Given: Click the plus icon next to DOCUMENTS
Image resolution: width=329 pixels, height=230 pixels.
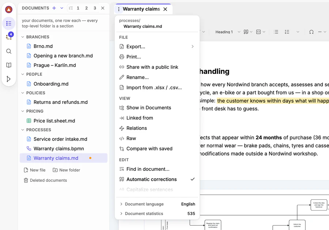Looking at the screenshot, I should pos(54,8).
